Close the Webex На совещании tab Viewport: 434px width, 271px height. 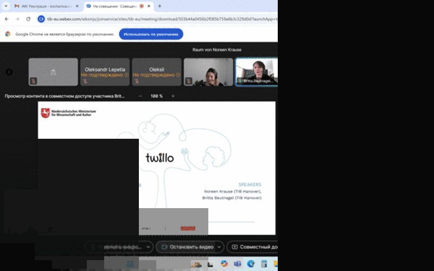[149, 6]
